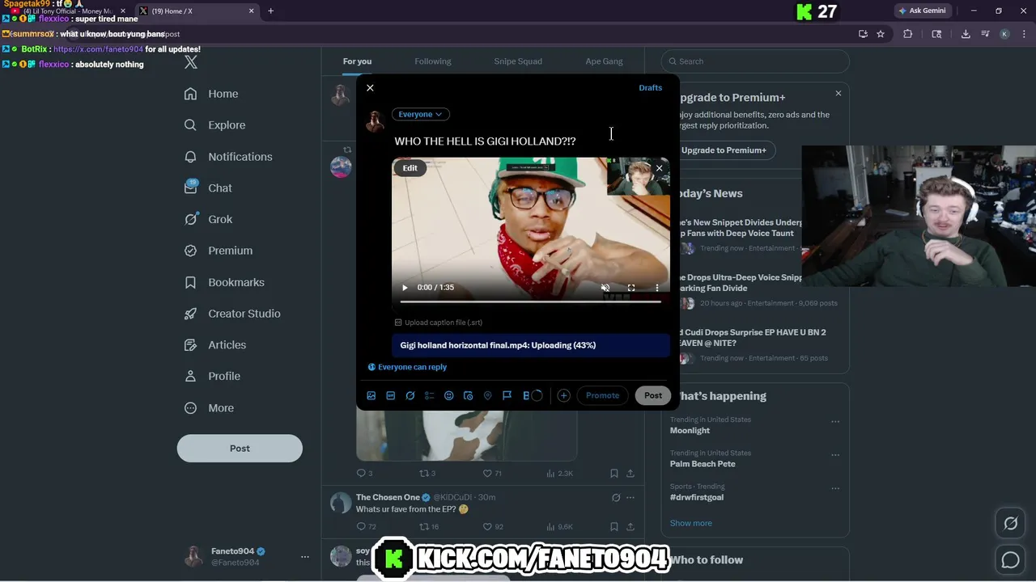Open the Palm Beach Pete trending topic

703,464
